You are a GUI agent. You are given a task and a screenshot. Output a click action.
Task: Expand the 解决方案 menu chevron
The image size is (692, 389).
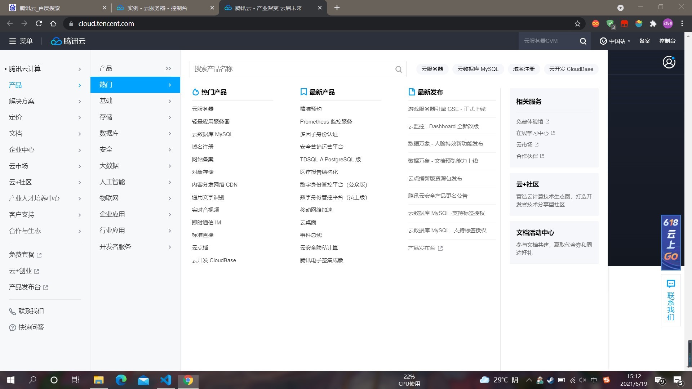click(x=80, y=102)
